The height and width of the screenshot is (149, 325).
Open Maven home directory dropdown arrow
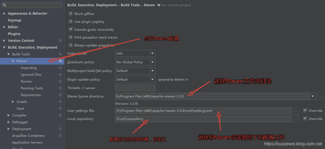(313, 96)
